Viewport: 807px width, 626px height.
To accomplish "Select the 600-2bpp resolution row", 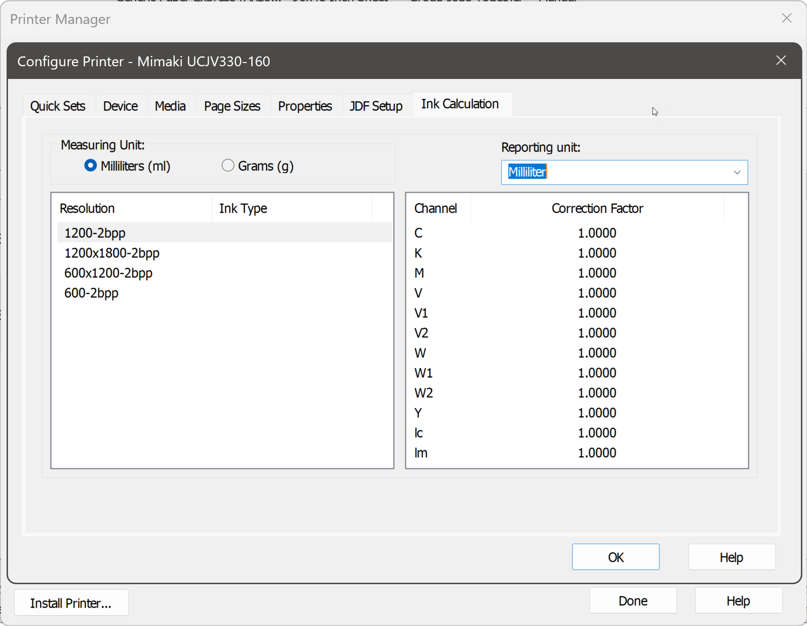I will [x=225, y=293].
